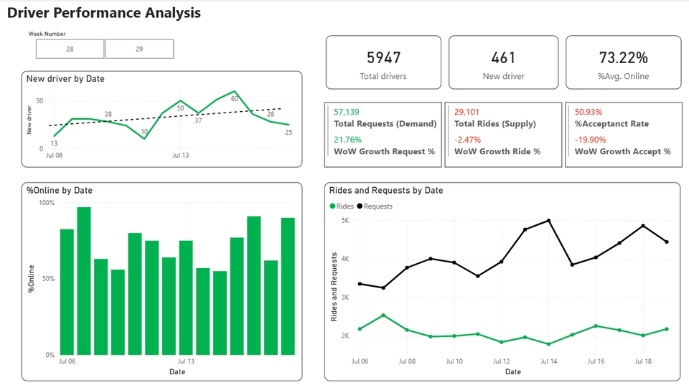The image size is (689, 385).
Task: Click the New driver by Date chart title
Action: tap(65, 79)
